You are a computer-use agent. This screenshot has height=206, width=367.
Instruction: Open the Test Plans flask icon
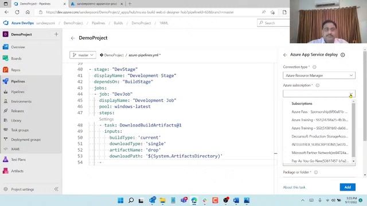(x=6, y=160)
